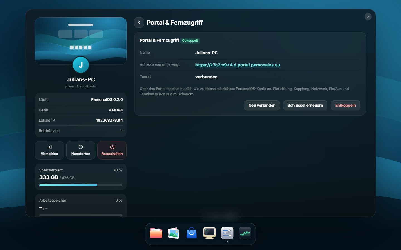
Task: Click the '70 %' storage percentage
Action: [118, 170]
